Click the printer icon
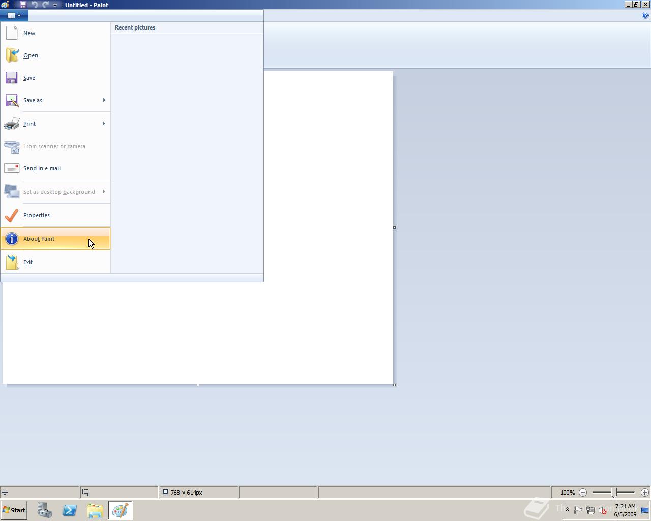651x521 pixels. tap(12, 124)
